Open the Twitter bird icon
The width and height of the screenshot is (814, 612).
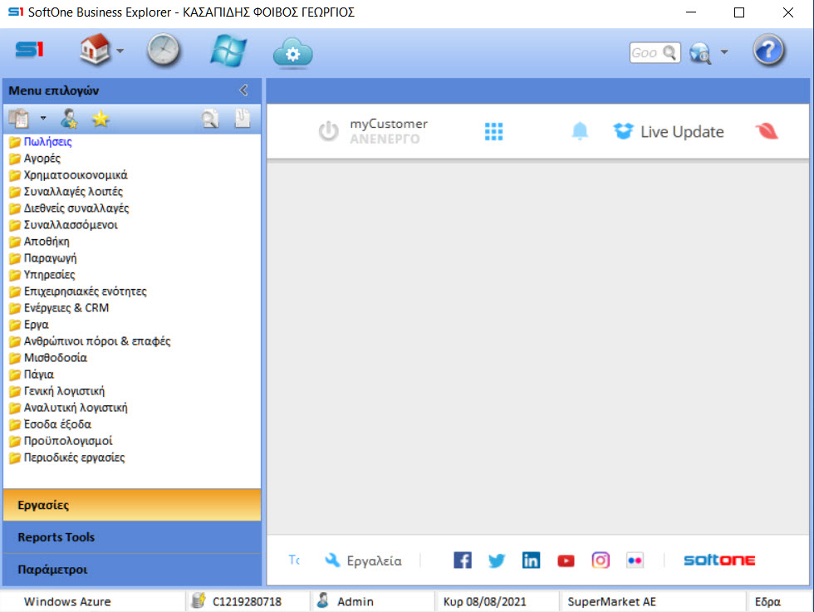[x=497, y=561]
